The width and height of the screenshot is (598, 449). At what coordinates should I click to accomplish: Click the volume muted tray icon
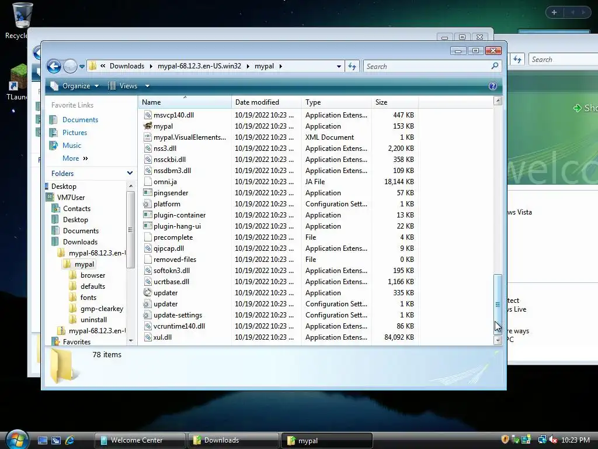(552, 440)
